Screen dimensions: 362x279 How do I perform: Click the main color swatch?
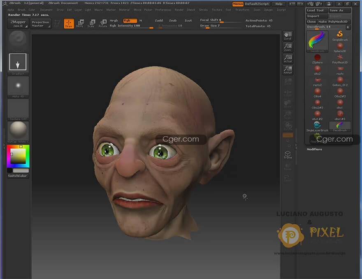click(21, 170)
